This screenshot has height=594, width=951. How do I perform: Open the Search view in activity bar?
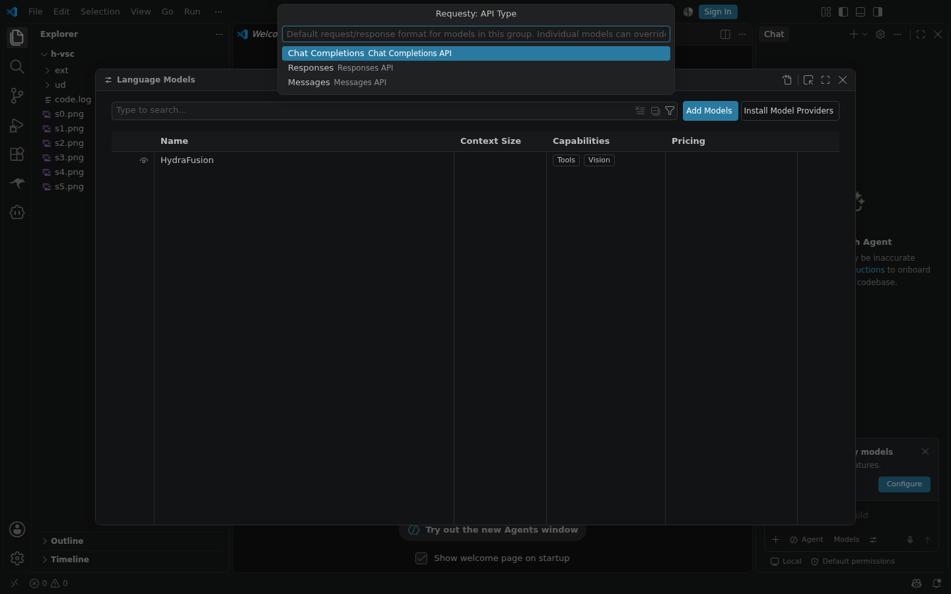17,67
